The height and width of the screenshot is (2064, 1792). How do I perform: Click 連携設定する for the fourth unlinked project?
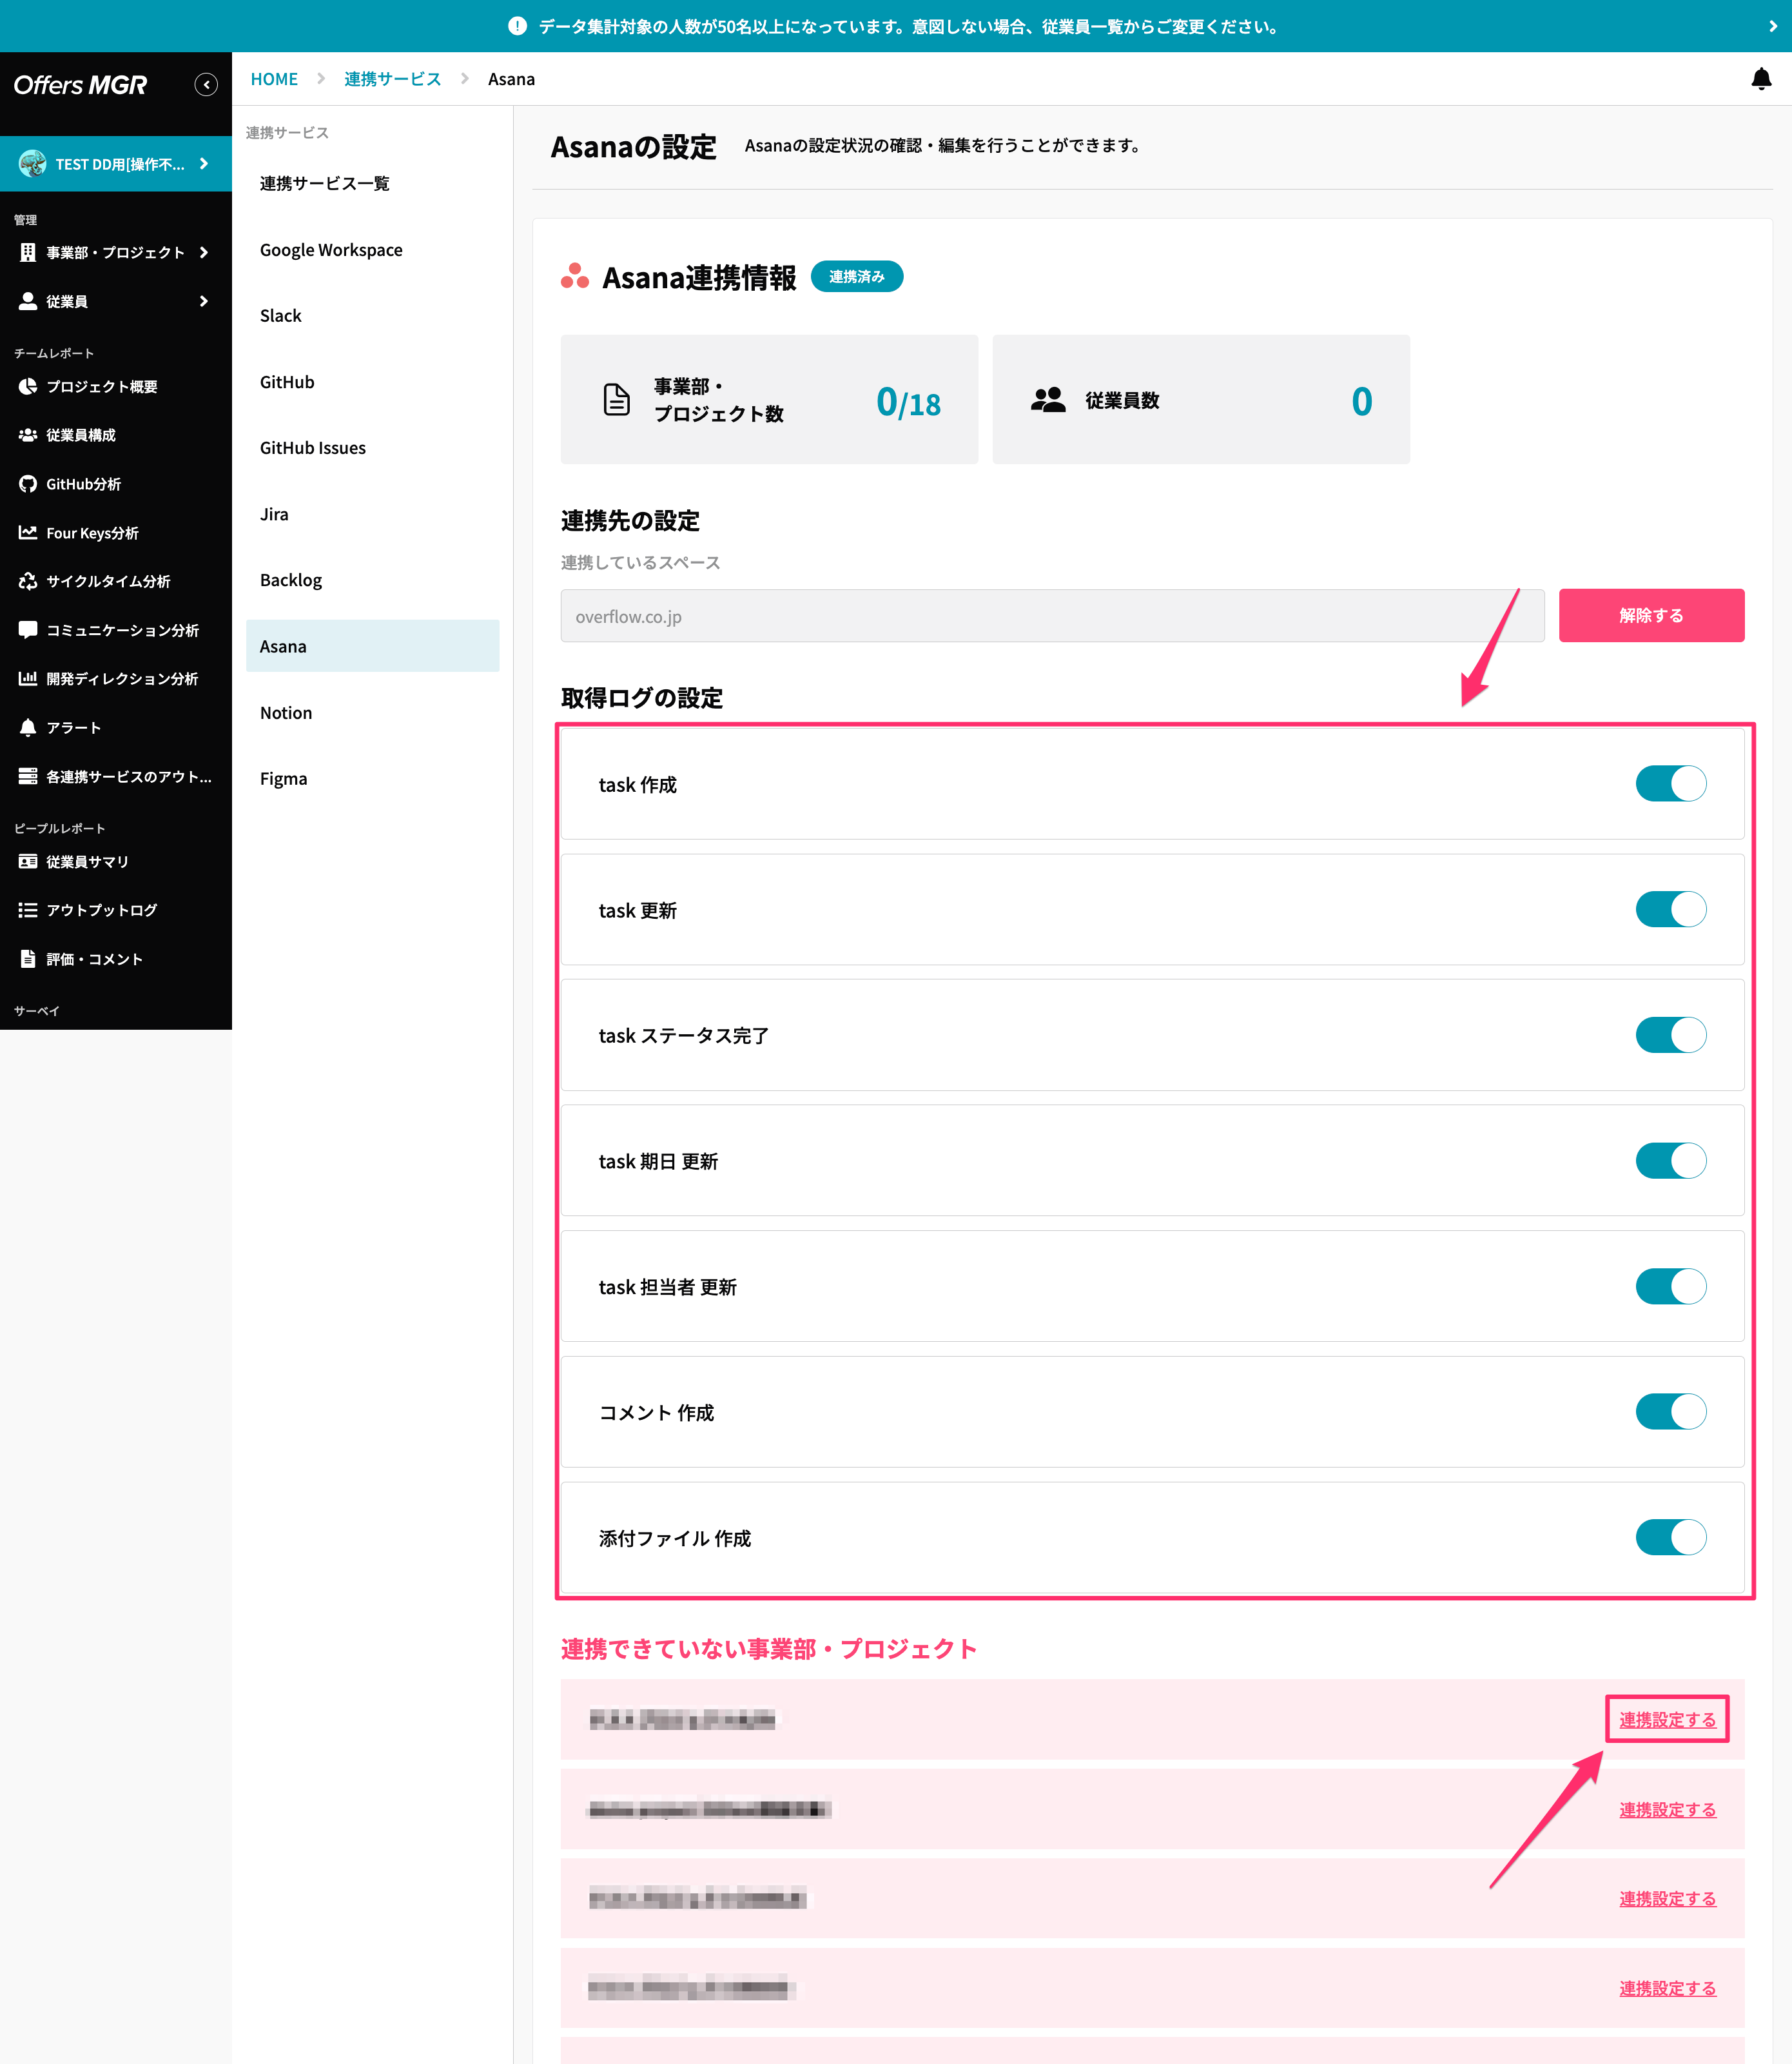(1667, 1988)
